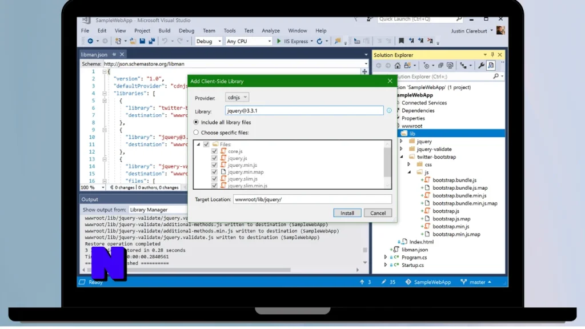585x329 pixels.
Task: Click the Preview Selected Items icon
Action: click(491, 66)
